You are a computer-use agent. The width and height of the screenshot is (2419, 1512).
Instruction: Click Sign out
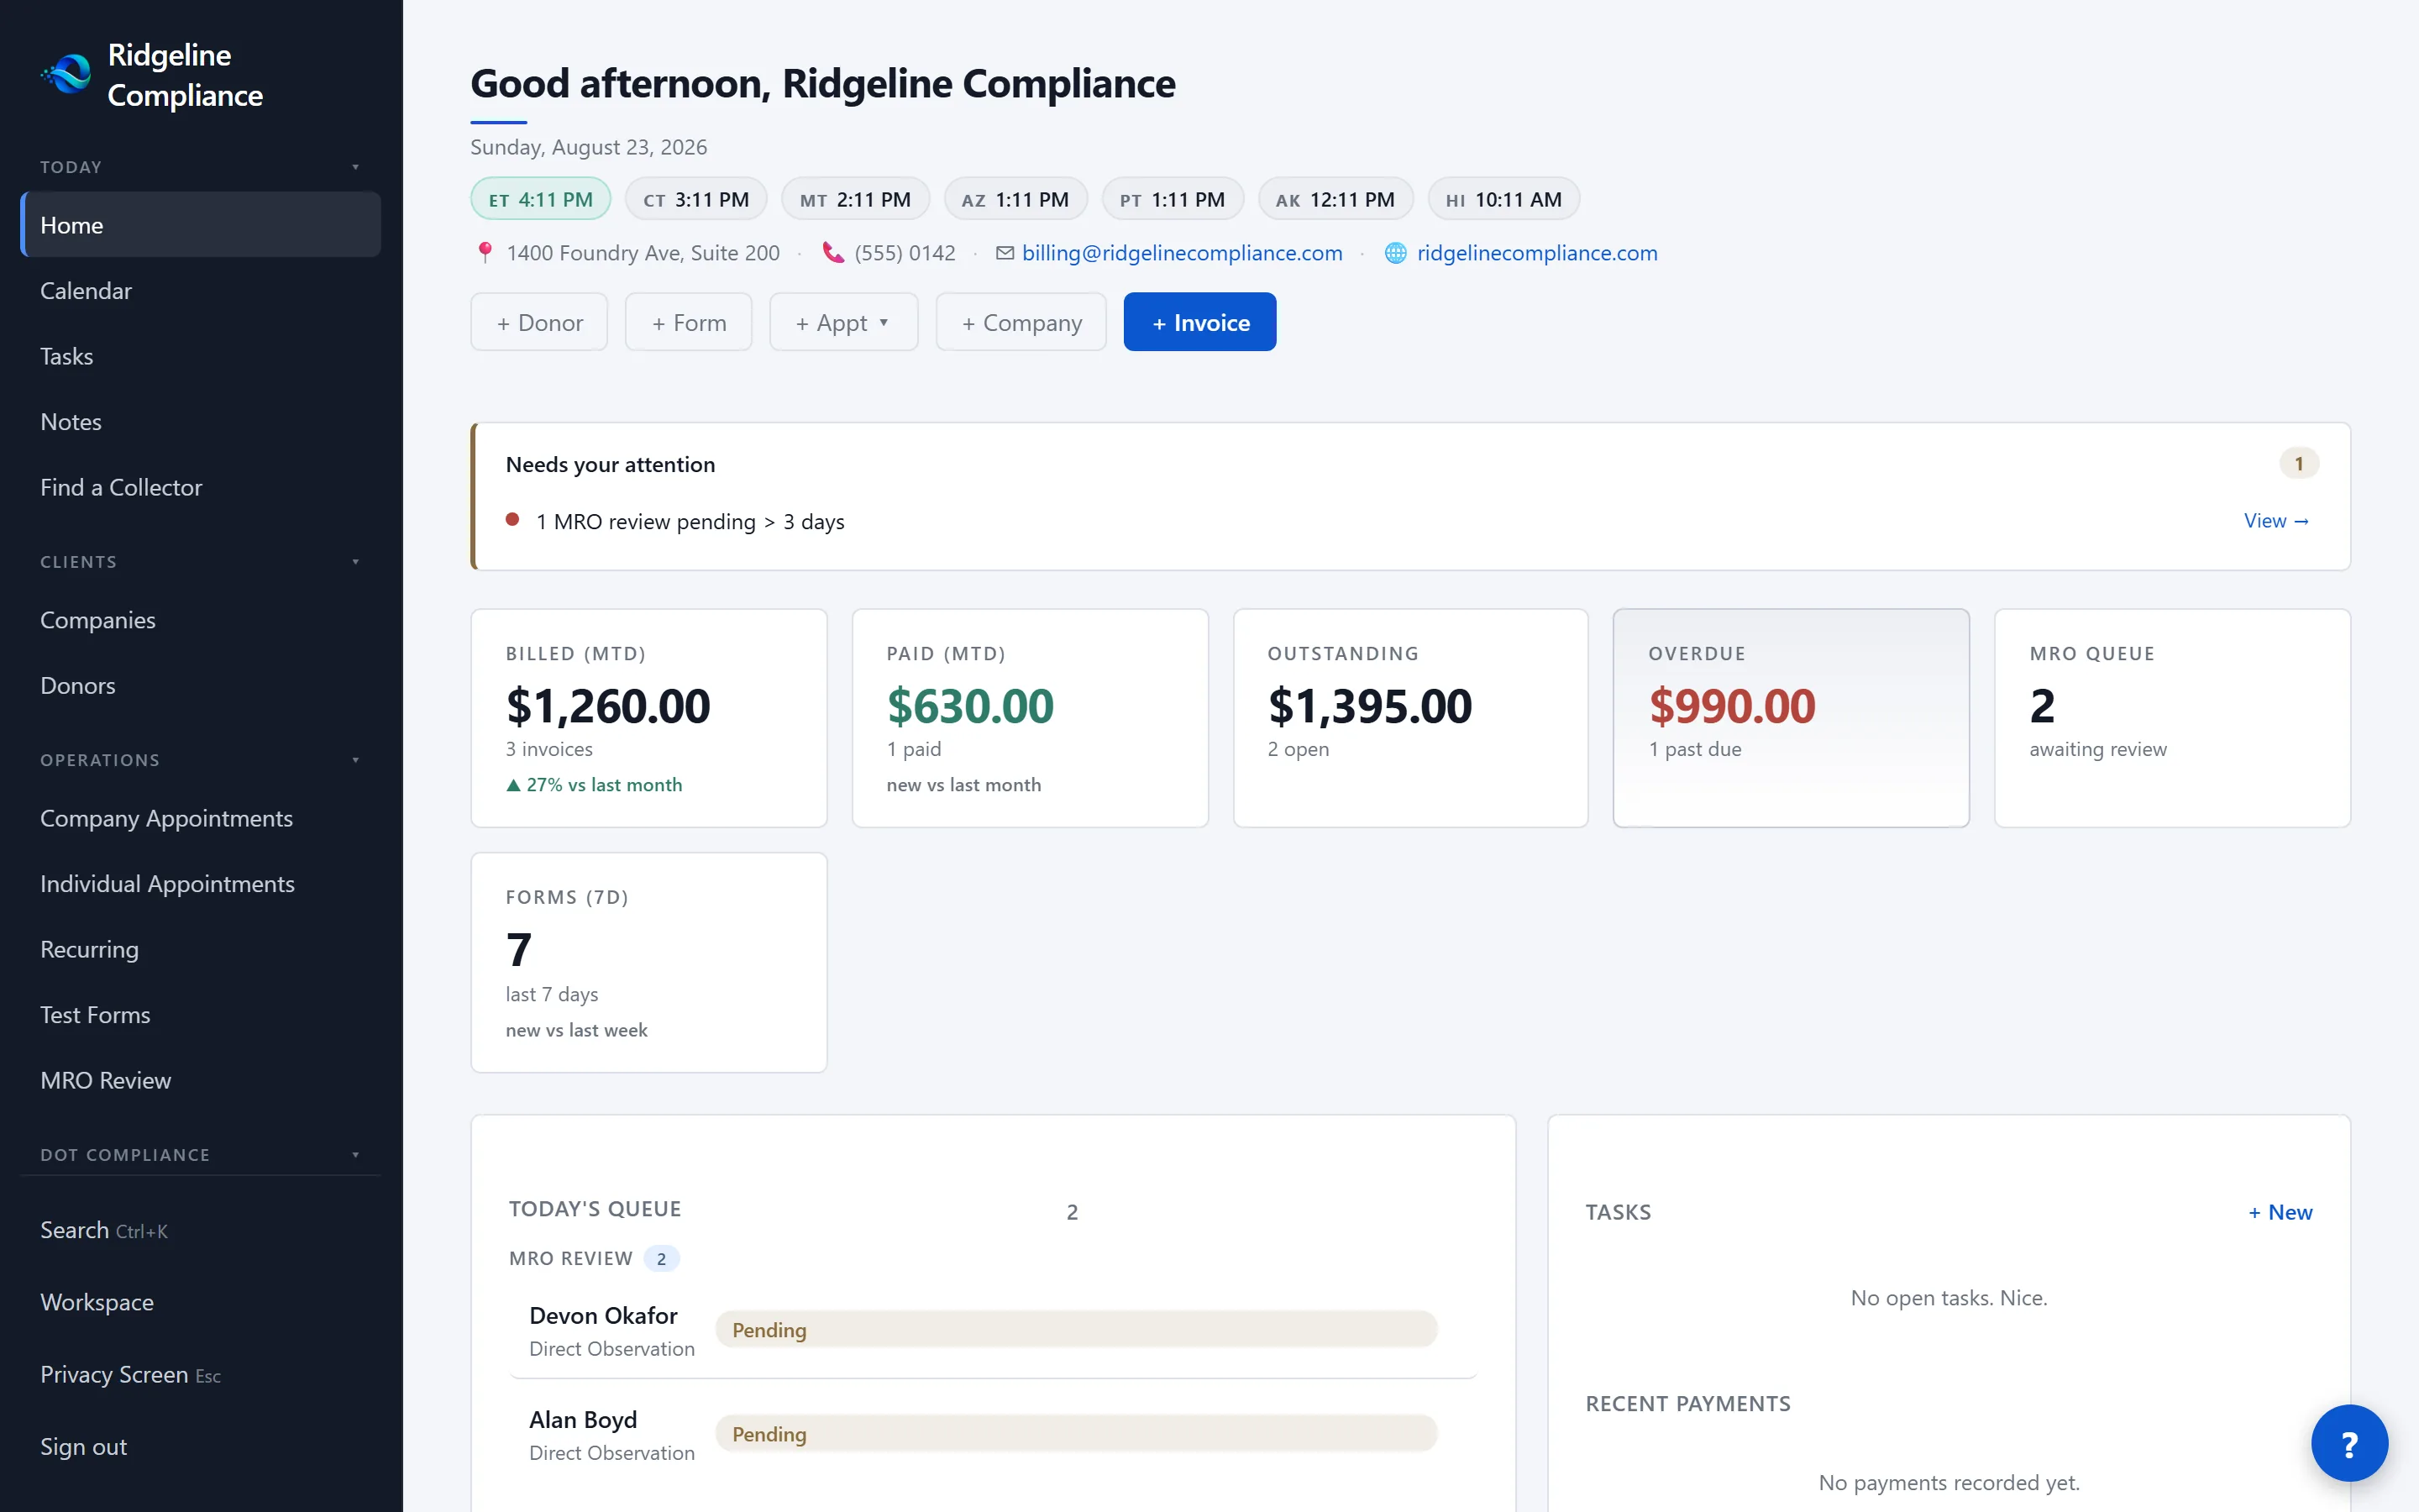click(x=200, y=1447)
